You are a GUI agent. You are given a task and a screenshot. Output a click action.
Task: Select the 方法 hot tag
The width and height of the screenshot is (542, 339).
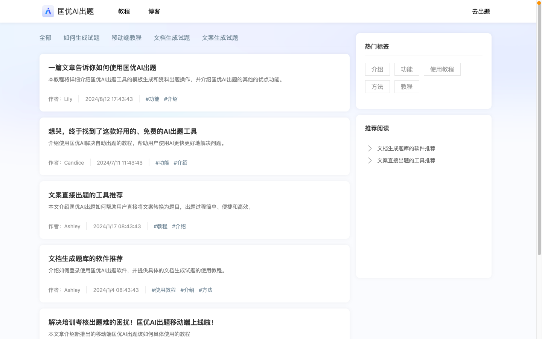click(x=377, y=86)
